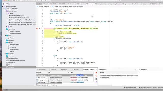Collapse the Dependencies node
The height and width of the screenshot is (91, 163).
tap(5, 11)
